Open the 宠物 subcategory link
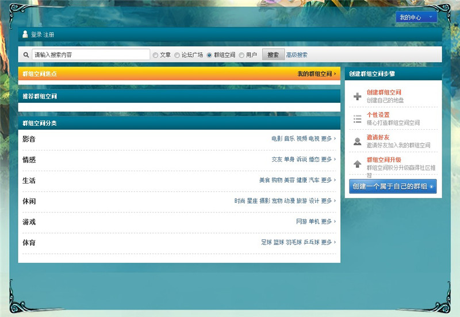The width and height of the screenshot is (460, 317). coord(277,201)
